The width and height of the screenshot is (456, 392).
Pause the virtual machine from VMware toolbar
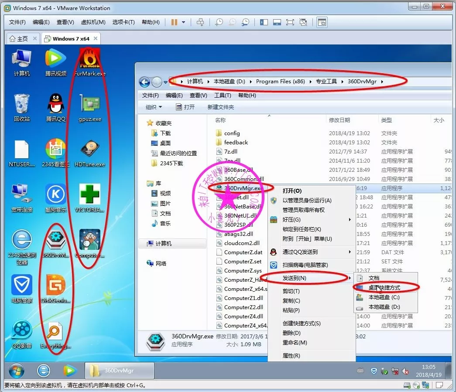tap(174, 22)
